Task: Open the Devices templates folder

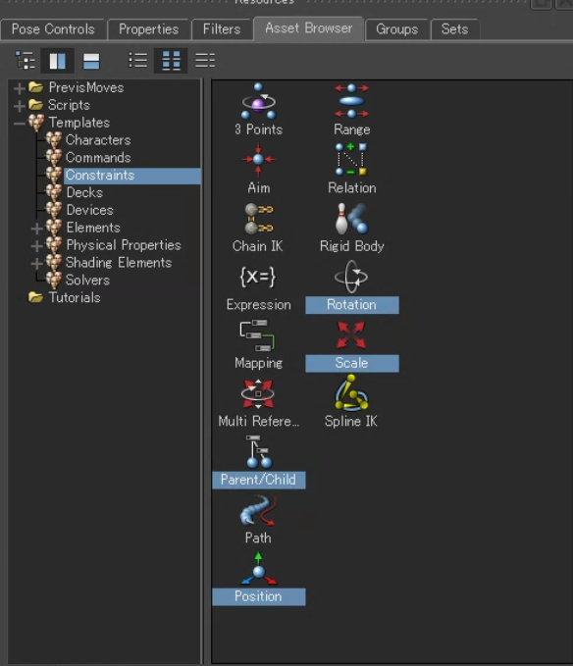Action: (x=89, y=210)
